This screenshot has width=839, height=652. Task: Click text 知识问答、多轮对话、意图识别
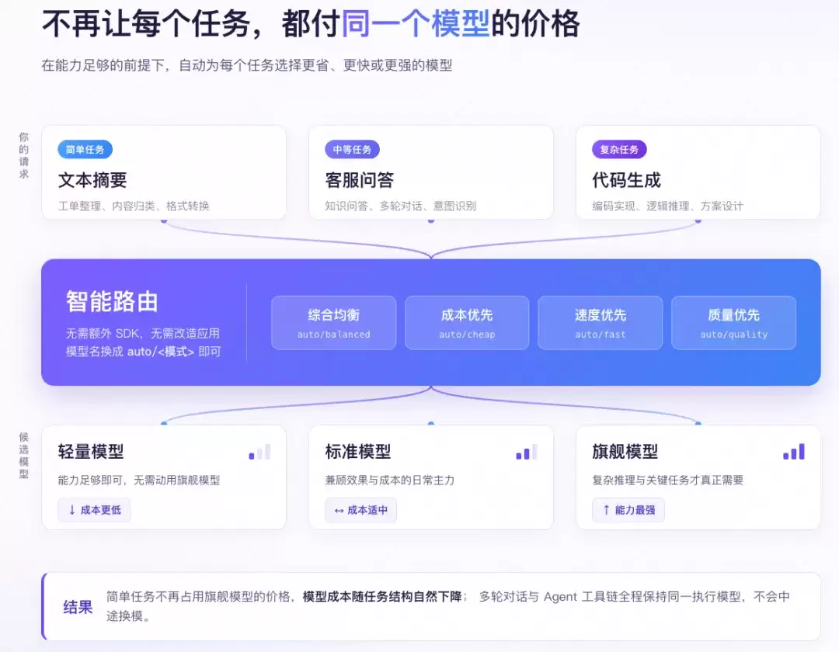(401, 206)
